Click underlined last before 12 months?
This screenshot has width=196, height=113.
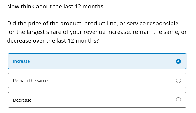(x=61, y=41)
